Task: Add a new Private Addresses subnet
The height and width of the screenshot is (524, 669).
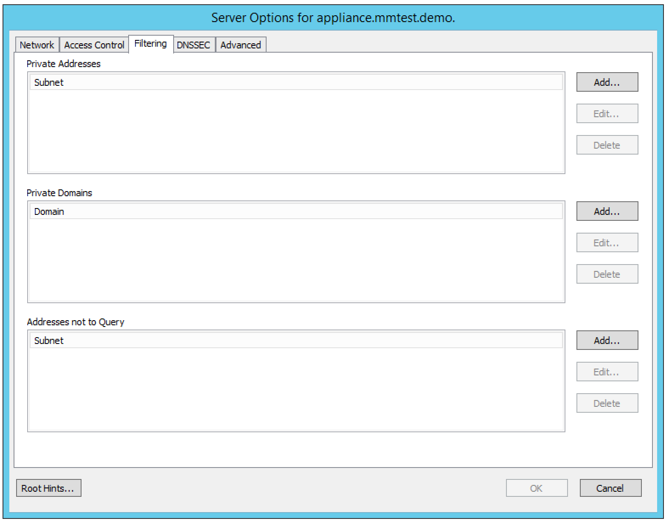Action: pyautogui.click(x=607, y=82)
